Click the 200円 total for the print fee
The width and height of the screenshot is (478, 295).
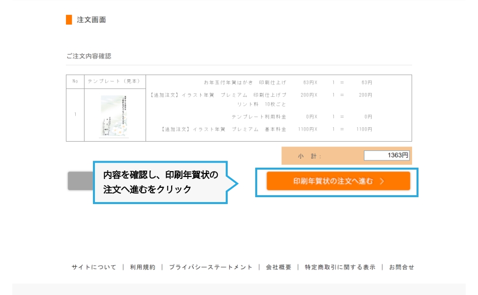(x=365, y=95)
